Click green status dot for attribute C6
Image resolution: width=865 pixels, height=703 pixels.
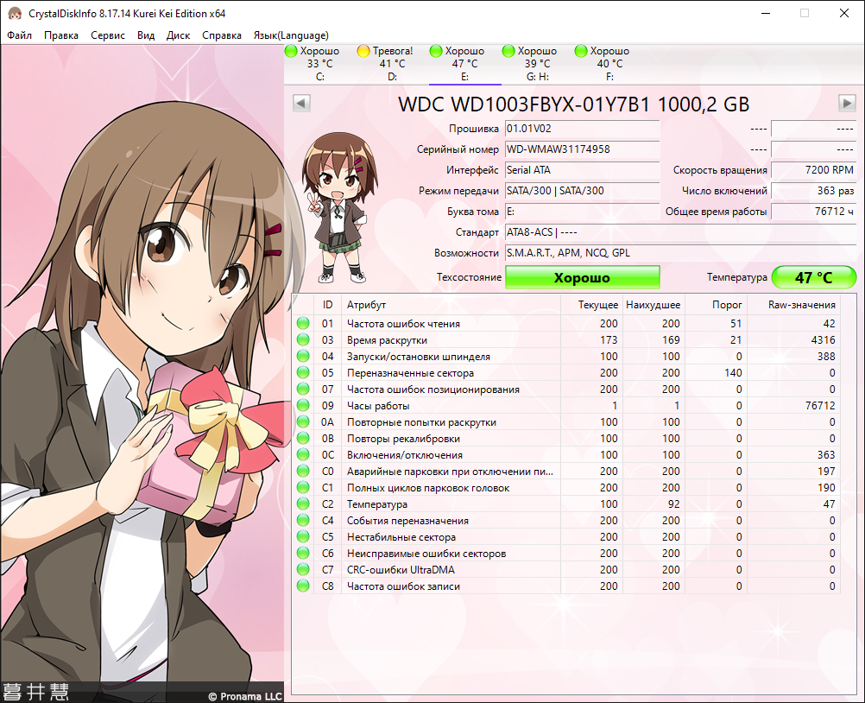pyautogui.click(x=303, y=554)
